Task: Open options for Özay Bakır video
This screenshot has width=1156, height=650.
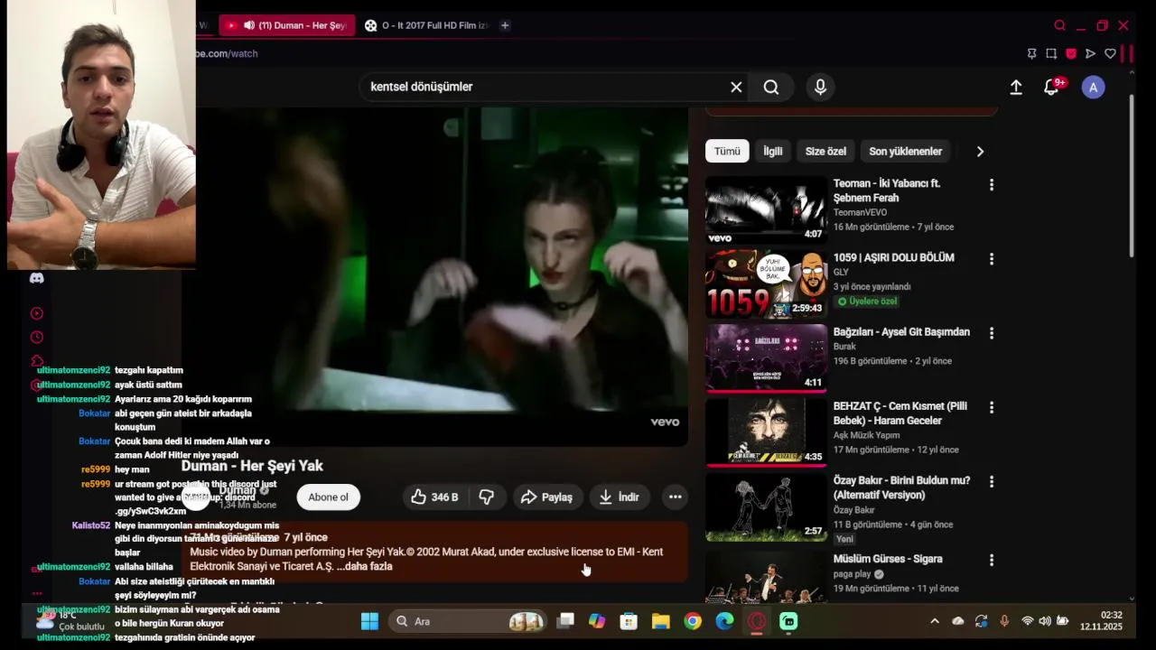Action: pos(991,482)
